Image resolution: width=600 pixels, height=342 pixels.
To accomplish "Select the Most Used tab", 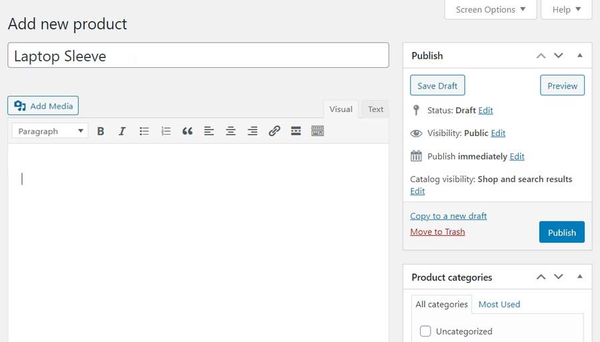I will (x=499, y=304).
